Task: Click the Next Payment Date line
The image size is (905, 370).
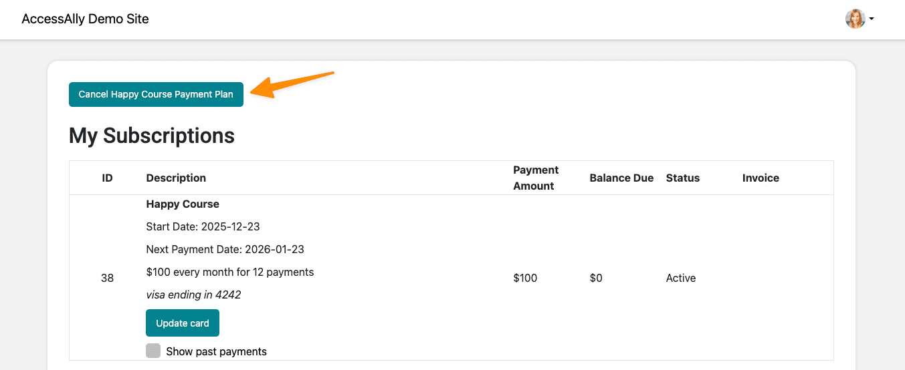Action: [x=225, y=249]
